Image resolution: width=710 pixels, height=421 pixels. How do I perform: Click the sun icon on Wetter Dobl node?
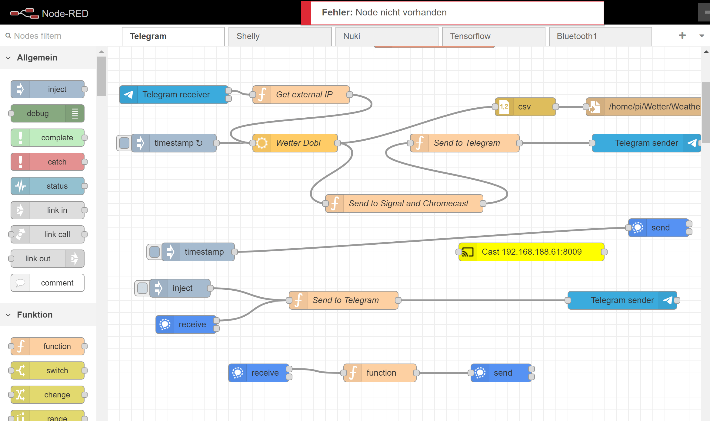(262, 143)
